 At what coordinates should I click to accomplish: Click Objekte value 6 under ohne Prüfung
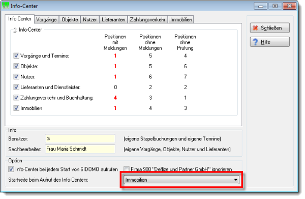coord(186,66)
